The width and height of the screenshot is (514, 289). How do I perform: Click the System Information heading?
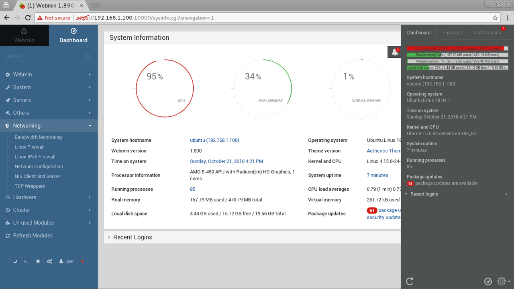point(139,38)
